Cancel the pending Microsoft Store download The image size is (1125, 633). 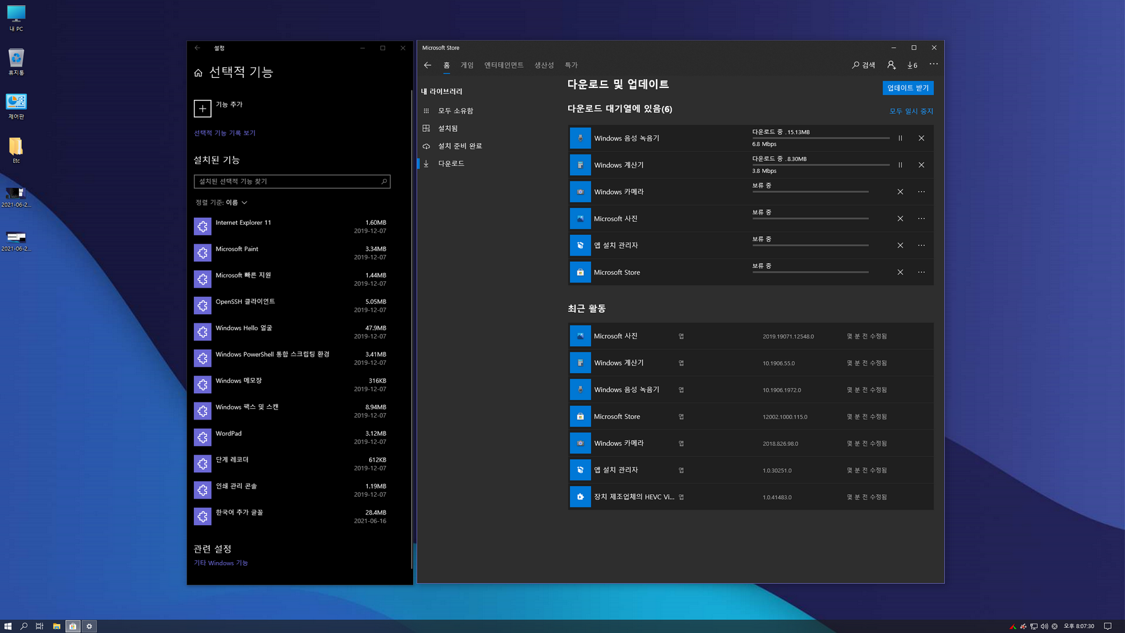point(900,272)
